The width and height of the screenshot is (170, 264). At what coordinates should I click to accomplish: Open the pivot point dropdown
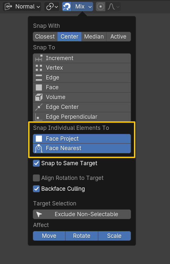point(52,7)
